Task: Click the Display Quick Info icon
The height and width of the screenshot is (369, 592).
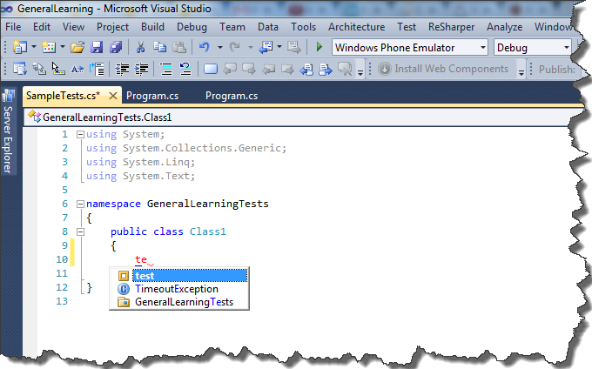Action: click(58, 69)
